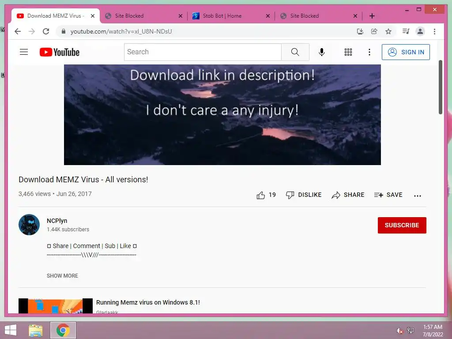The image size is (452, 339).
Task: Open YouTube settings three-dot menu
Action: [x=369, y=52]
